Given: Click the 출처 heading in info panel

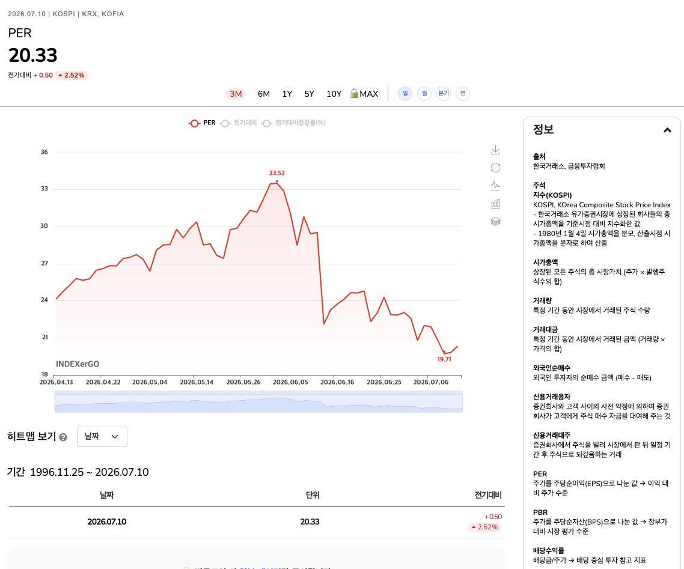Looking at the screenshot, I should (539, 156).
